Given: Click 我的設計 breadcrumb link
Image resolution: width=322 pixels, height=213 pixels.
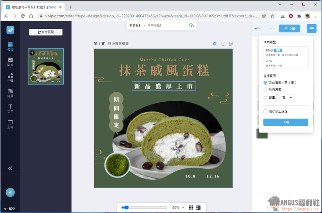Looking at the screenshot, I should click(136, 25).
